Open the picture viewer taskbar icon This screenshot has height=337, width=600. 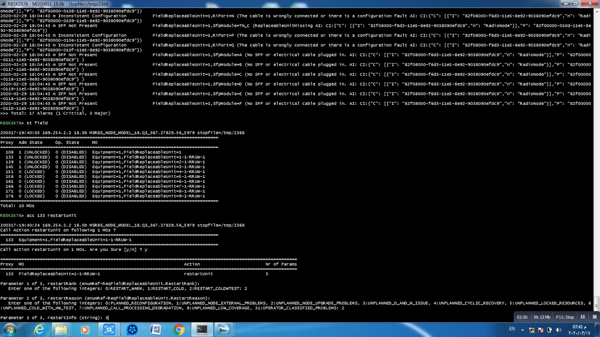224,330
